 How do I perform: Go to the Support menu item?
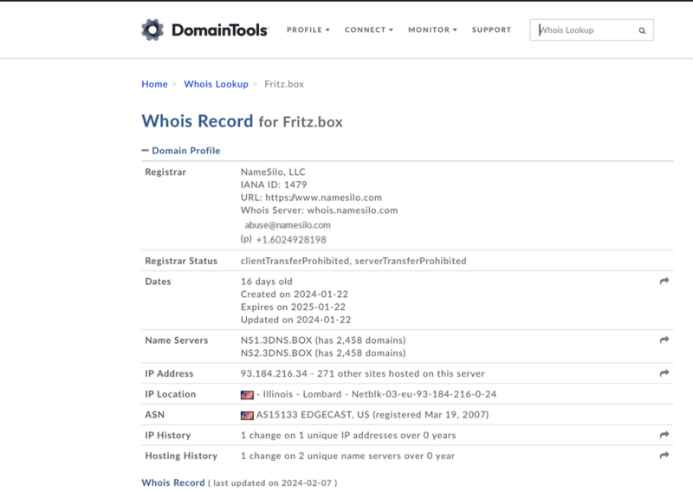pos(491,30)
